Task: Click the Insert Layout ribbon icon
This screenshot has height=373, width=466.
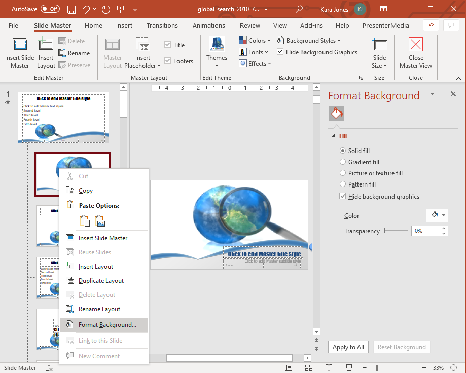Action: coord(46,44)
